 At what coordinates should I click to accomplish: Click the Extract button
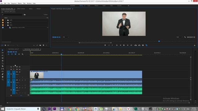click(139, 45)
